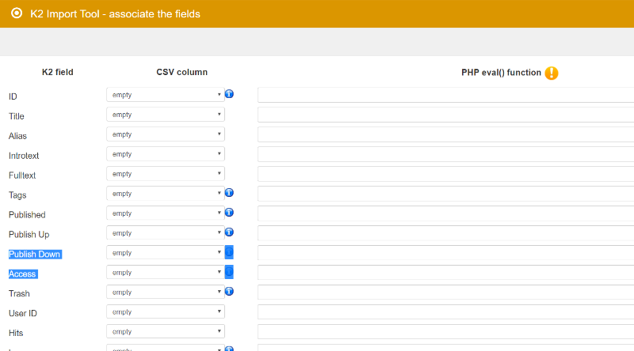Click the PHP eval field for Title row

(445, 115)
